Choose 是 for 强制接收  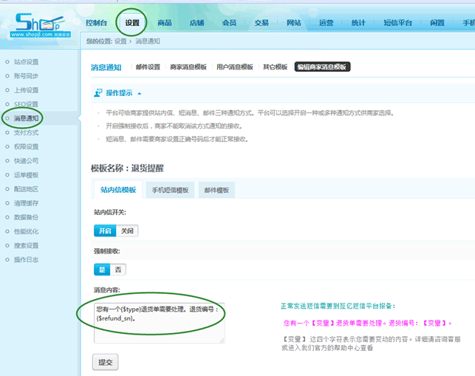[x=101, y=270]
